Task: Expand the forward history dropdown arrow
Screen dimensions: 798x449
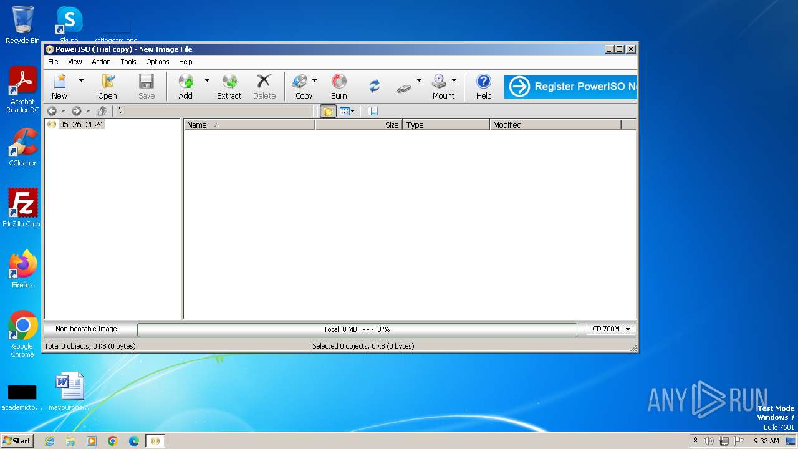Action: coord(88,111)
